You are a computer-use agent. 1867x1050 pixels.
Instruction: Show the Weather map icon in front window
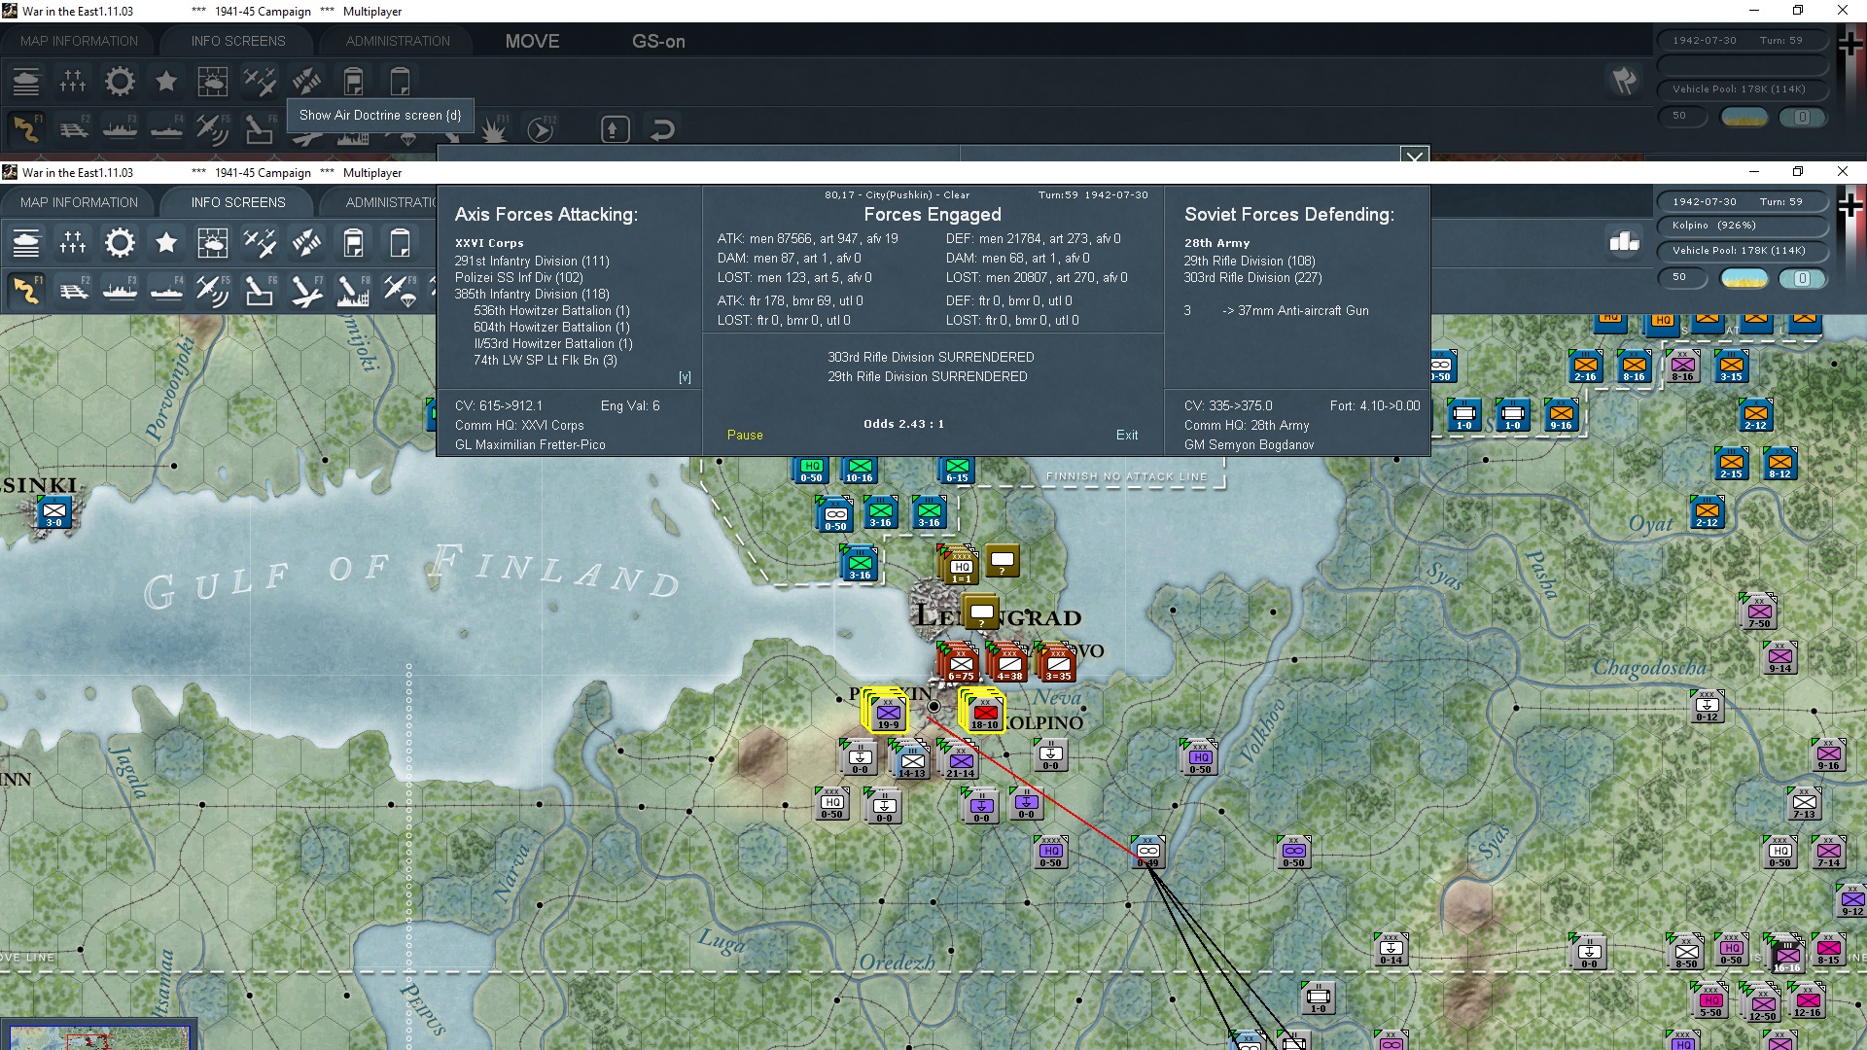pos(213,243)
